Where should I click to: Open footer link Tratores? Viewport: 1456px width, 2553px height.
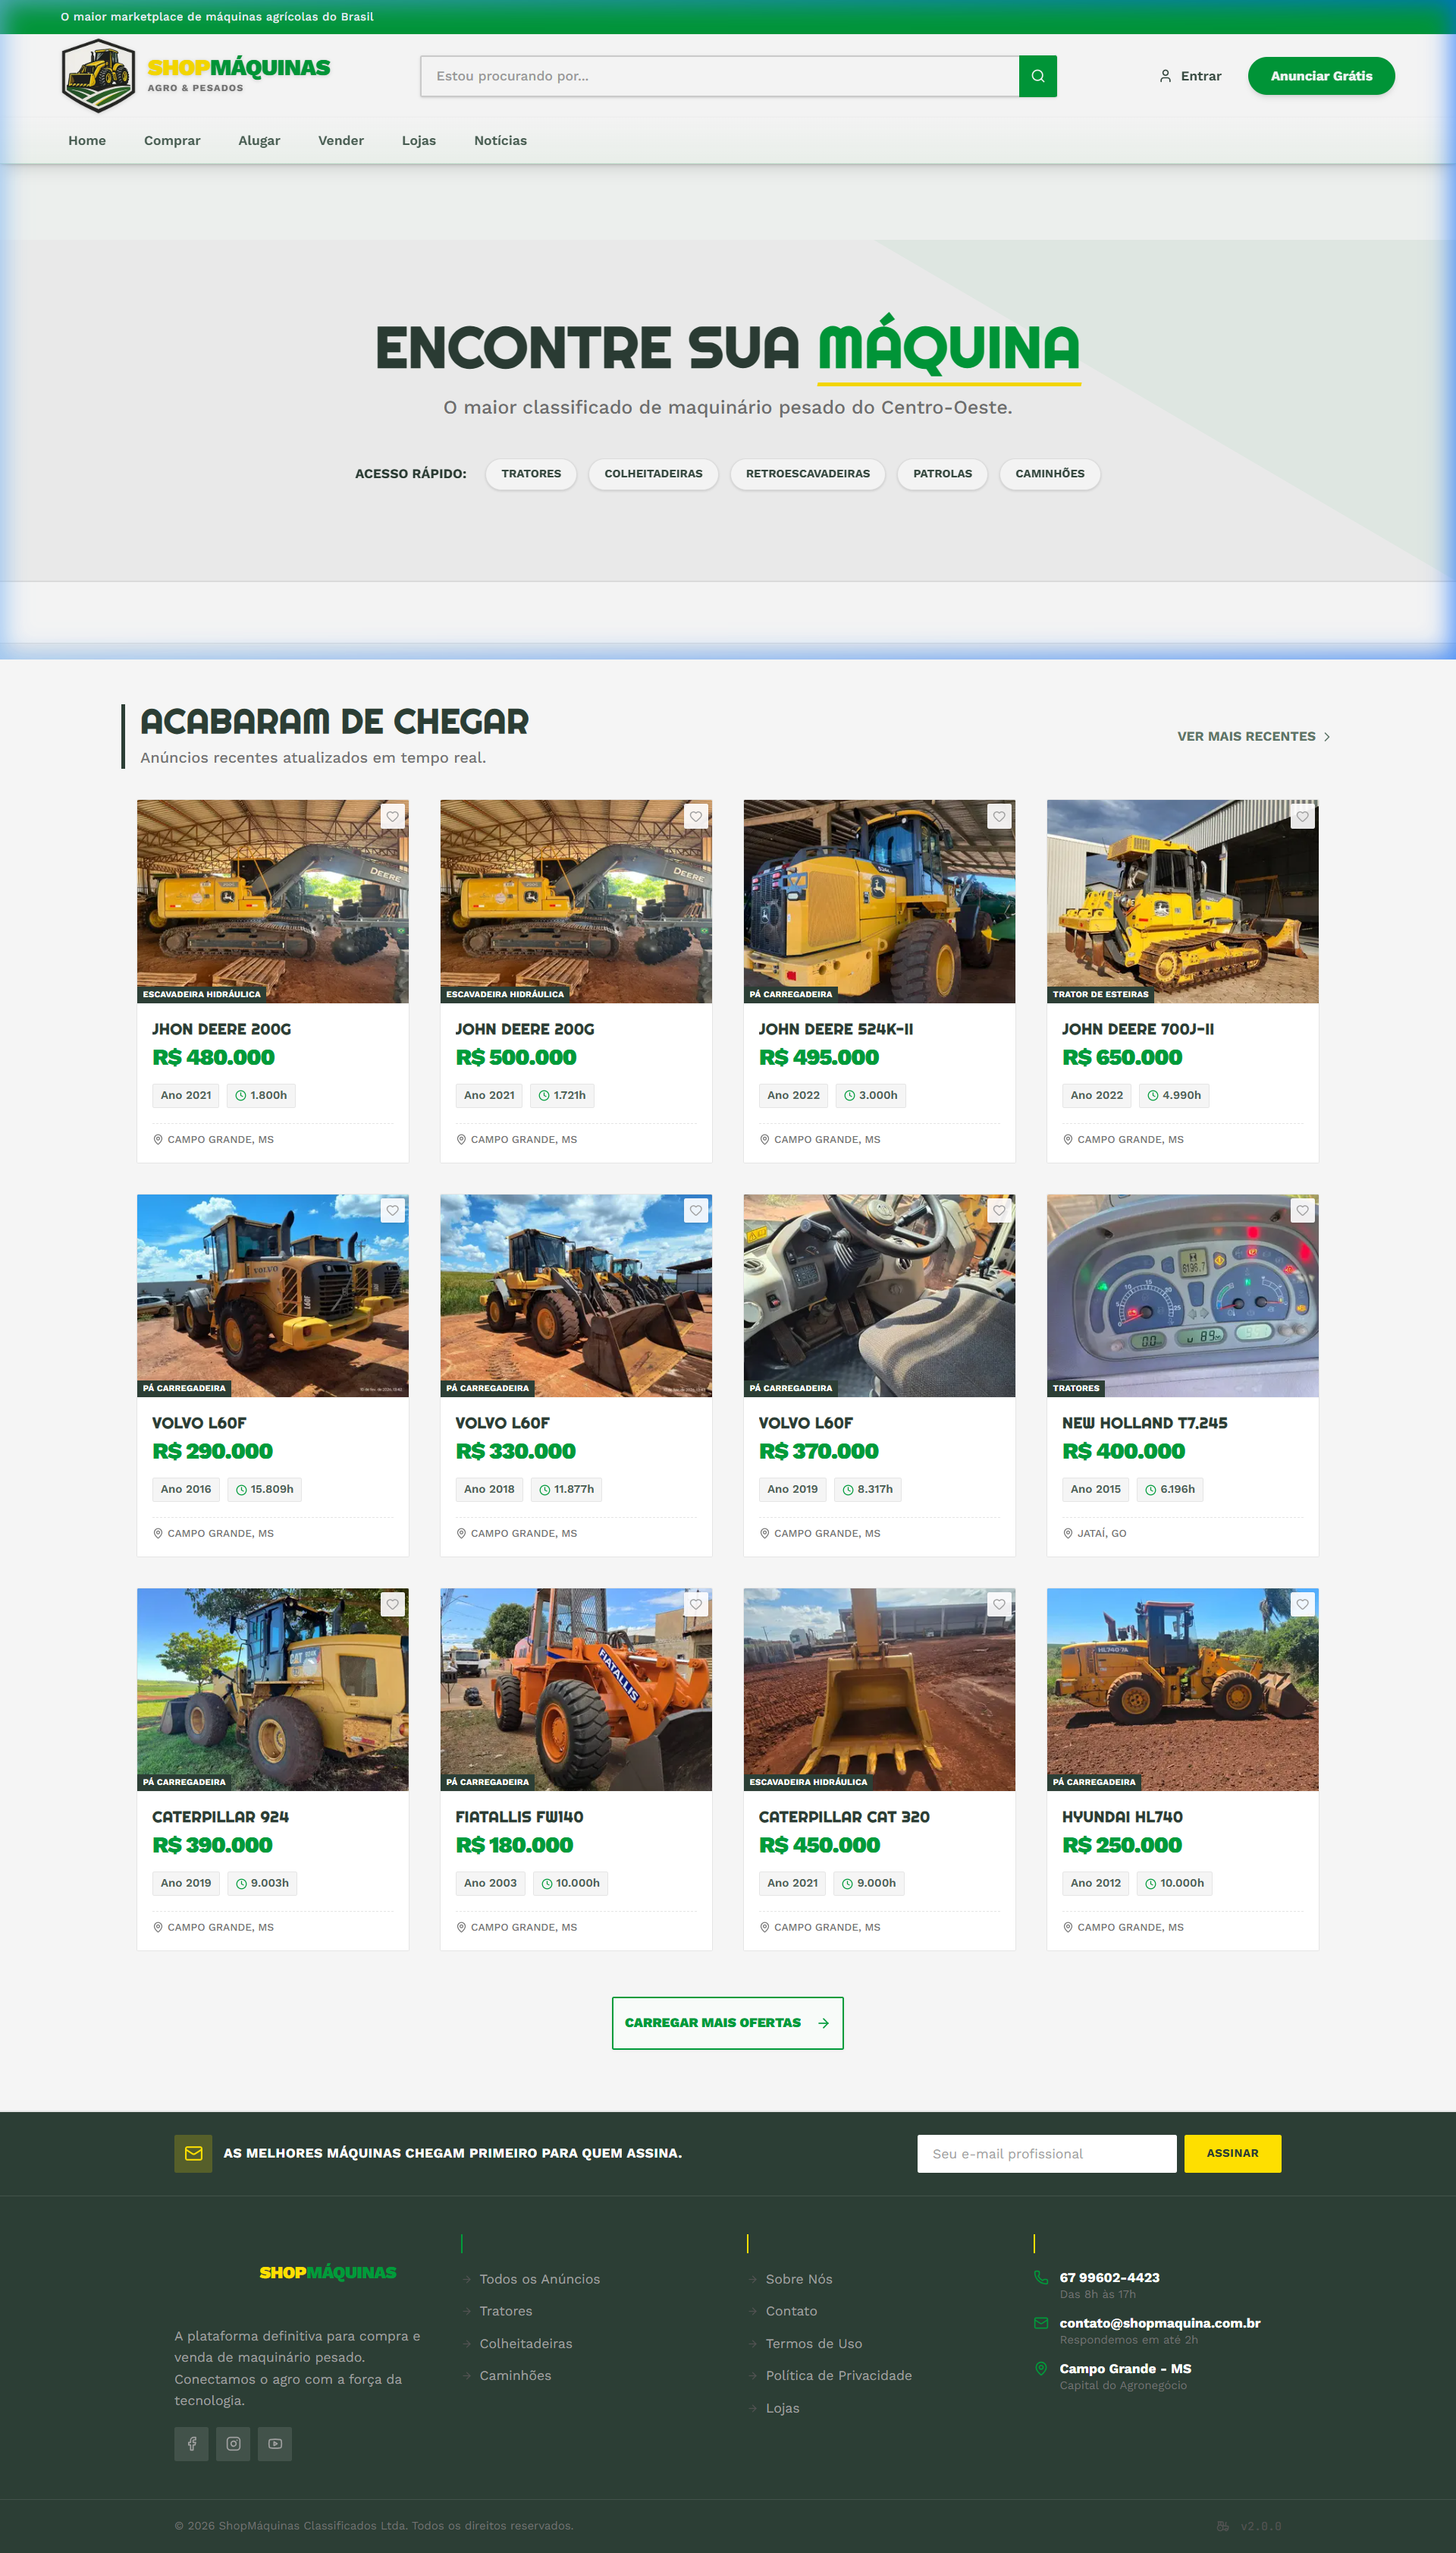click(506, 2311)
